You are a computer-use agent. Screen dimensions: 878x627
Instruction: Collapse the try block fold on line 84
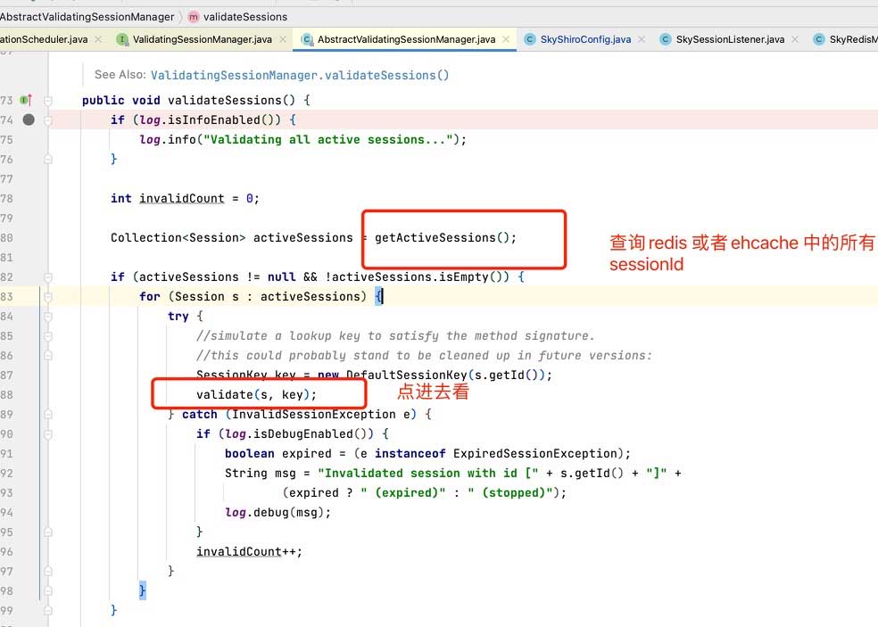coord(48,317)
